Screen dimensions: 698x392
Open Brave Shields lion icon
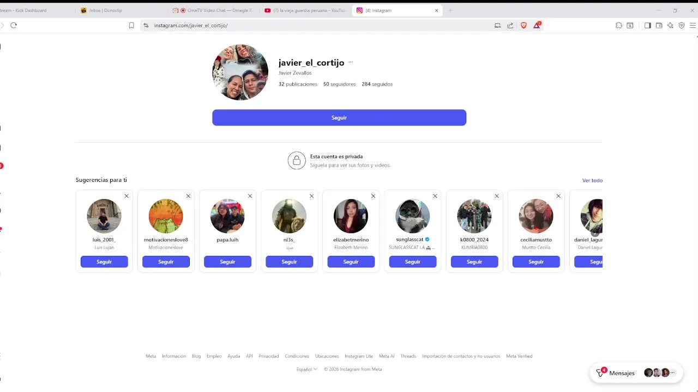coord(523,25)
